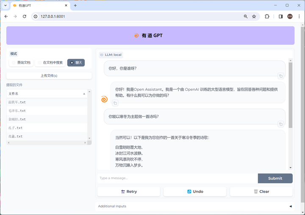The width and height of the screenshot is (305, 215).
Task: Click the chat scroll down arrow
Action: tap(291, 168)
